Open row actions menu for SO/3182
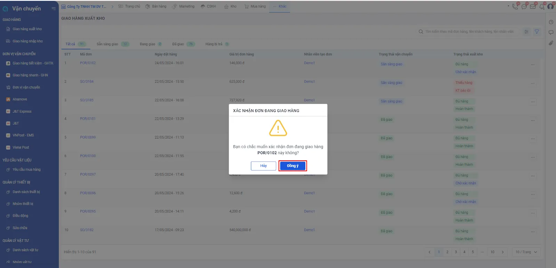 pyautogui.click(x=533, y=232)
